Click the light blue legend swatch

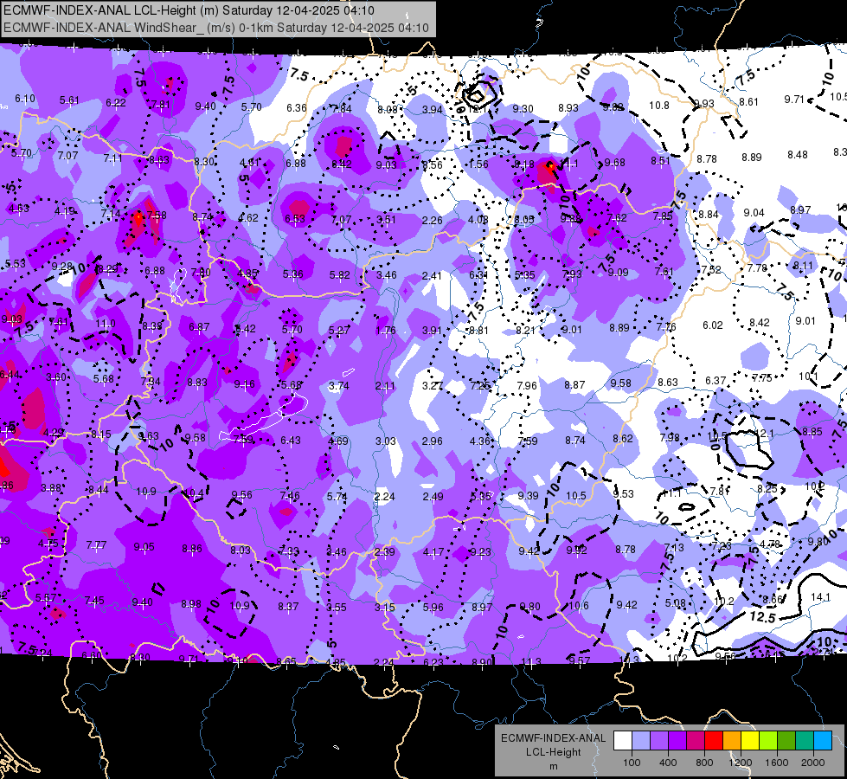pyautogui.click(x=823, y=741)
